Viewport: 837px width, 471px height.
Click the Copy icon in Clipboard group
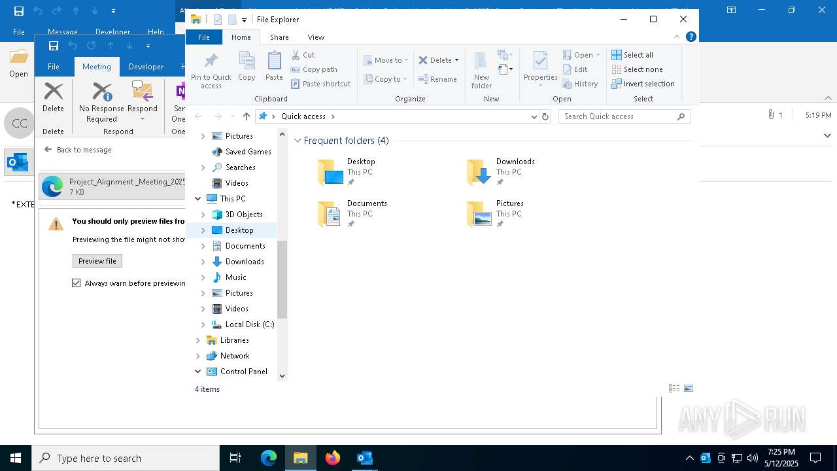(x=247, y=67)
